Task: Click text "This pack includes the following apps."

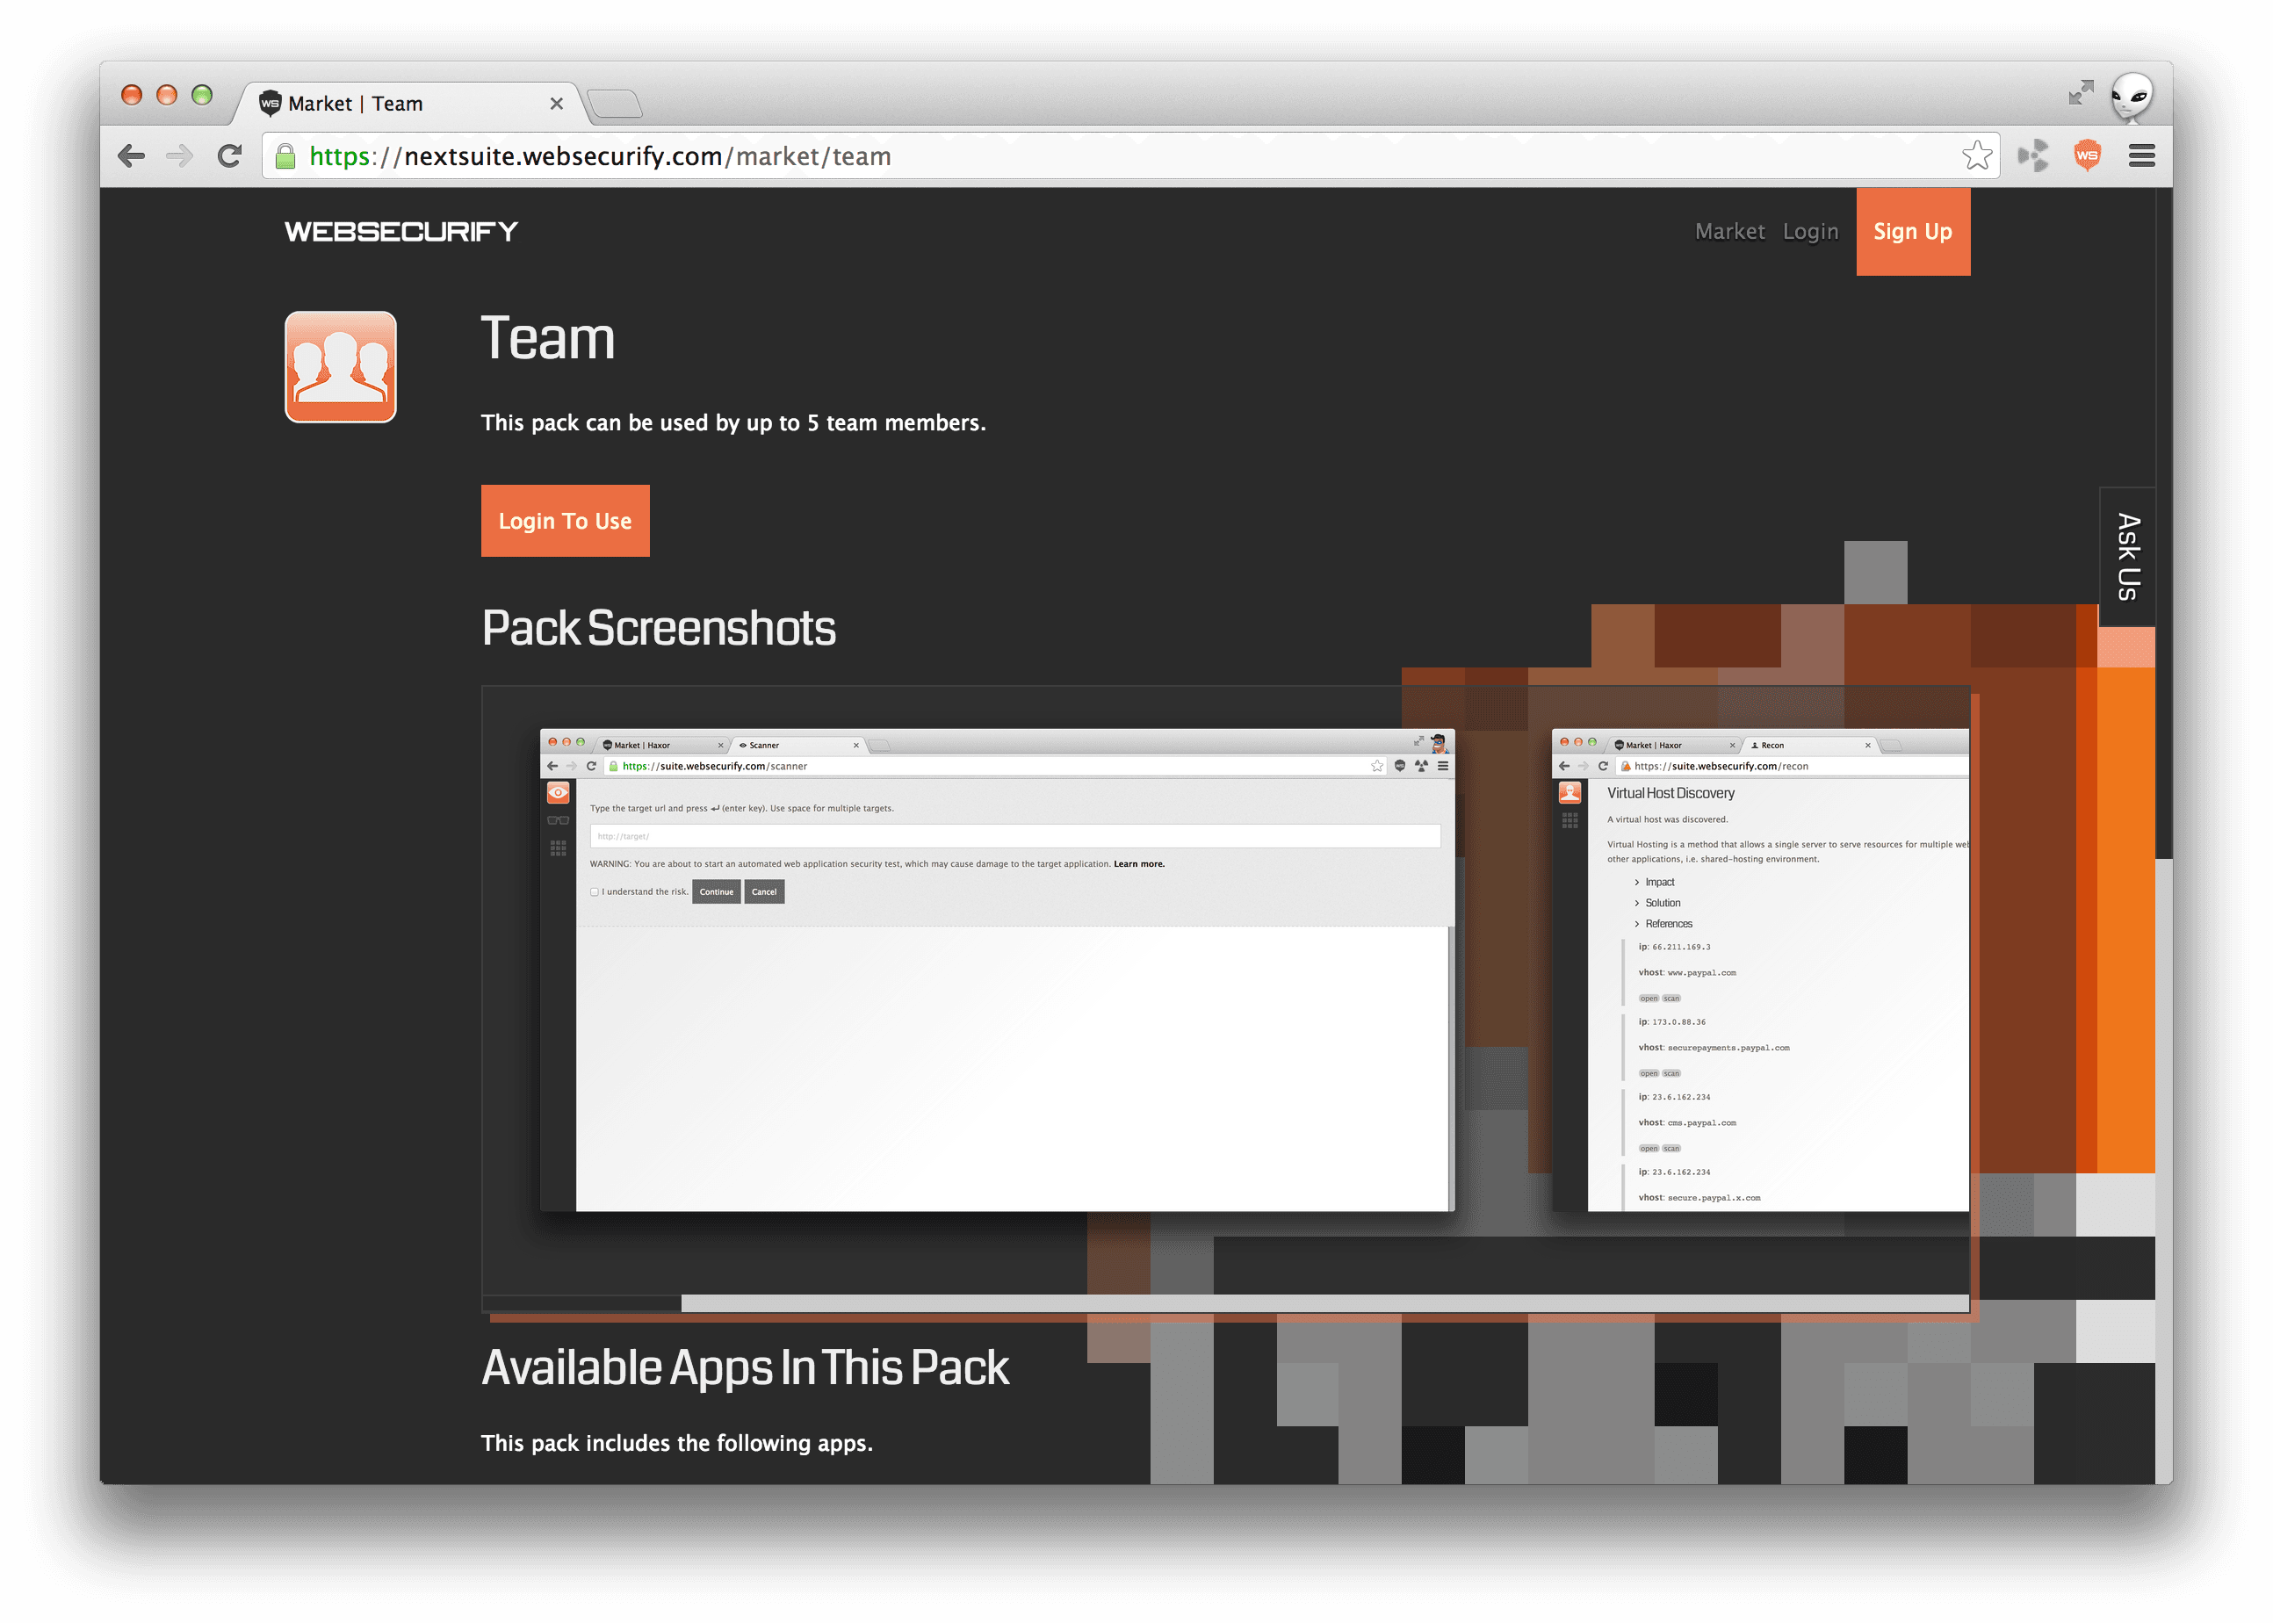Action: tap(676, 1443)
